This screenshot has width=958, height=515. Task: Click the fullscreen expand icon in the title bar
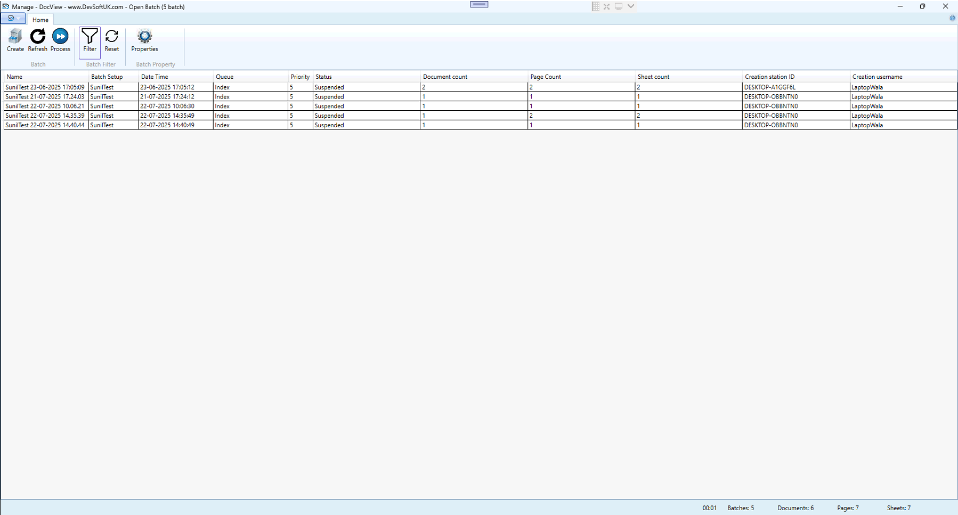pyautogui.click(x=607, y=6)
